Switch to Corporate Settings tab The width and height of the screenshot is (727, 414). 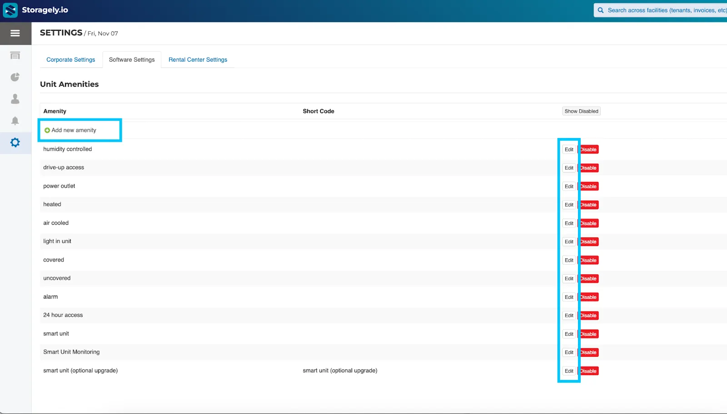click(71, 59)
